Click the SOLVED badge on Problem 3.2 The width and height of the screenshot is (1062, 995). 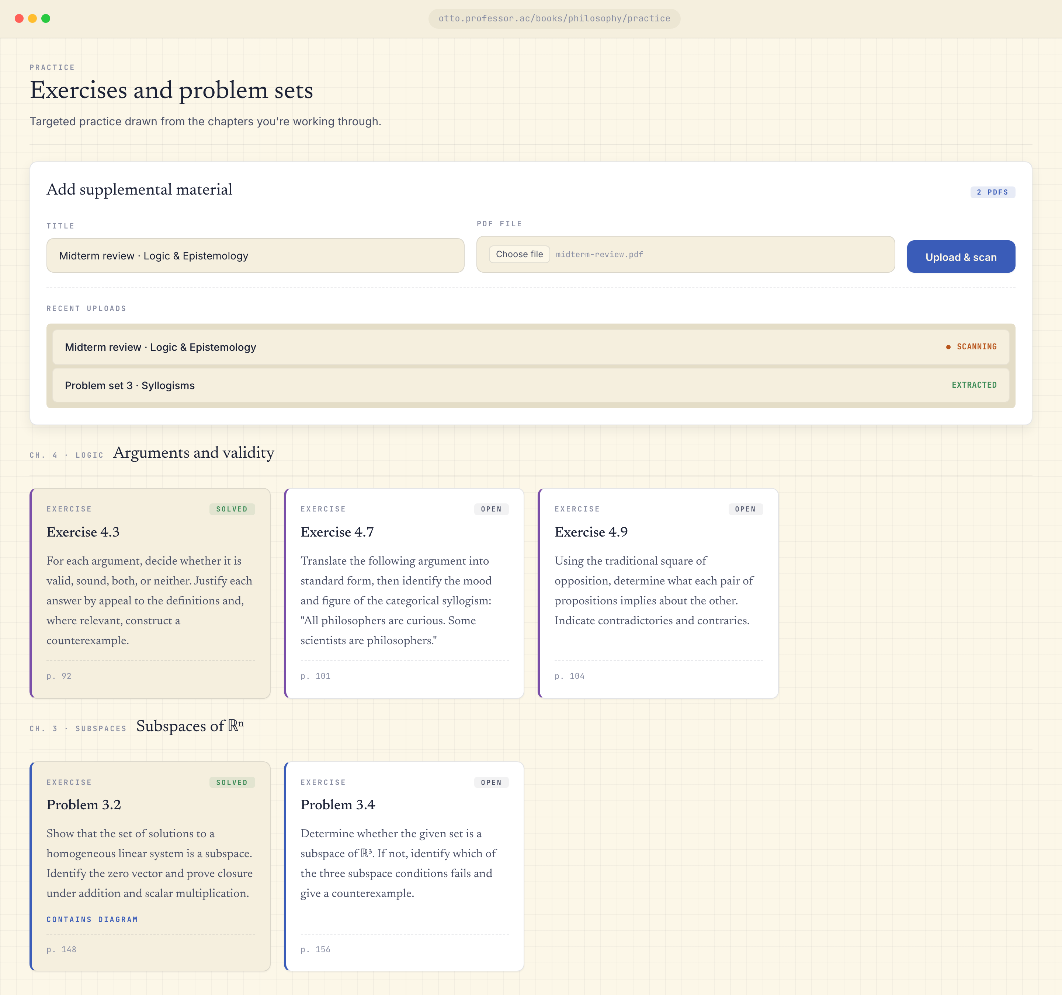[232, 782]
